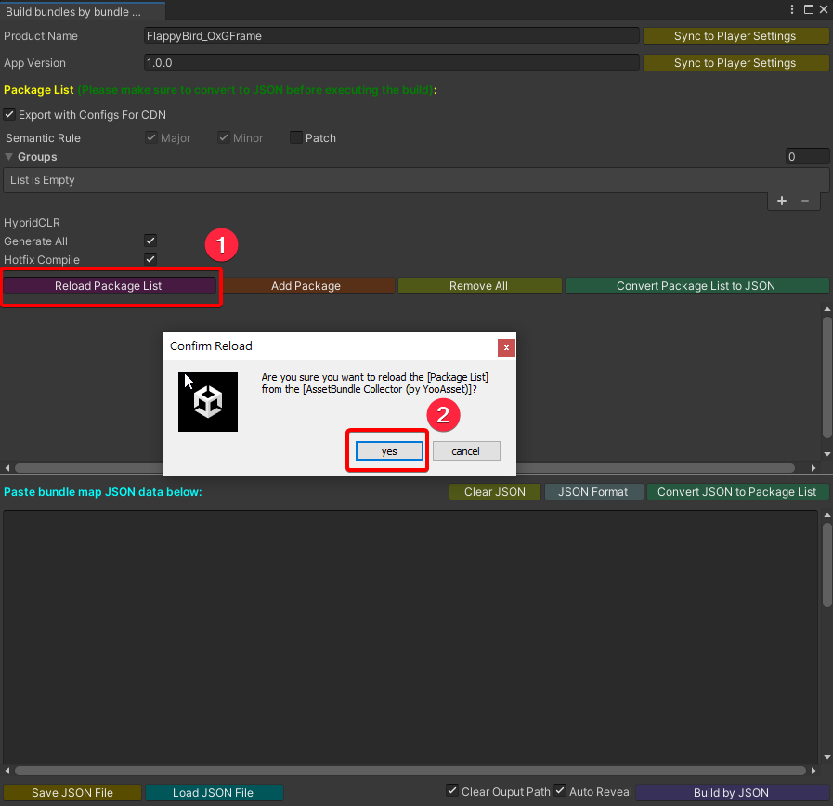Image resolution: width=833 pixels, height=806 pixels.
Task: Click the plus icon to add group
Action: point(782,201)
